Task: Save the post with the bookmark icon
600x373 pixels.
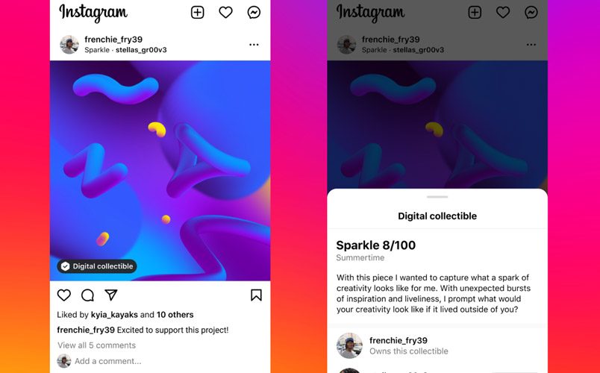Action: click(257, 295)
